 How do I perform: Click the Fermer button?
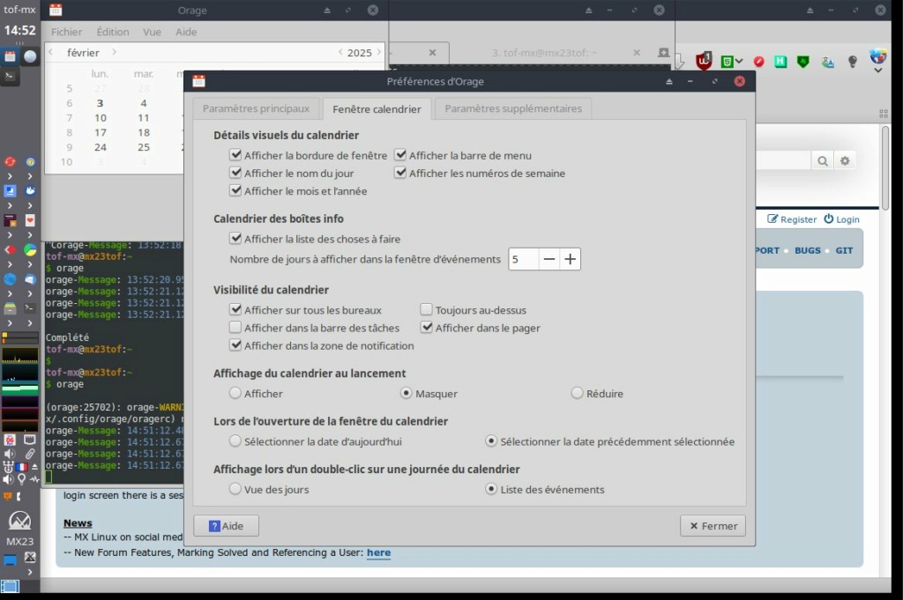coord(713,526)
